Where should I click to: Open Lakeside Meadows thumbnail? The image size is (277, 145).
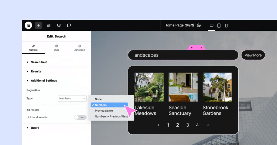(149, 87)
